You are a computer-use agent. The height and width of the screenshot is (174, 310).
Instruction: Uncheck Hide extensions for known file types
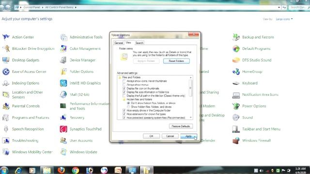coord(124,114)
